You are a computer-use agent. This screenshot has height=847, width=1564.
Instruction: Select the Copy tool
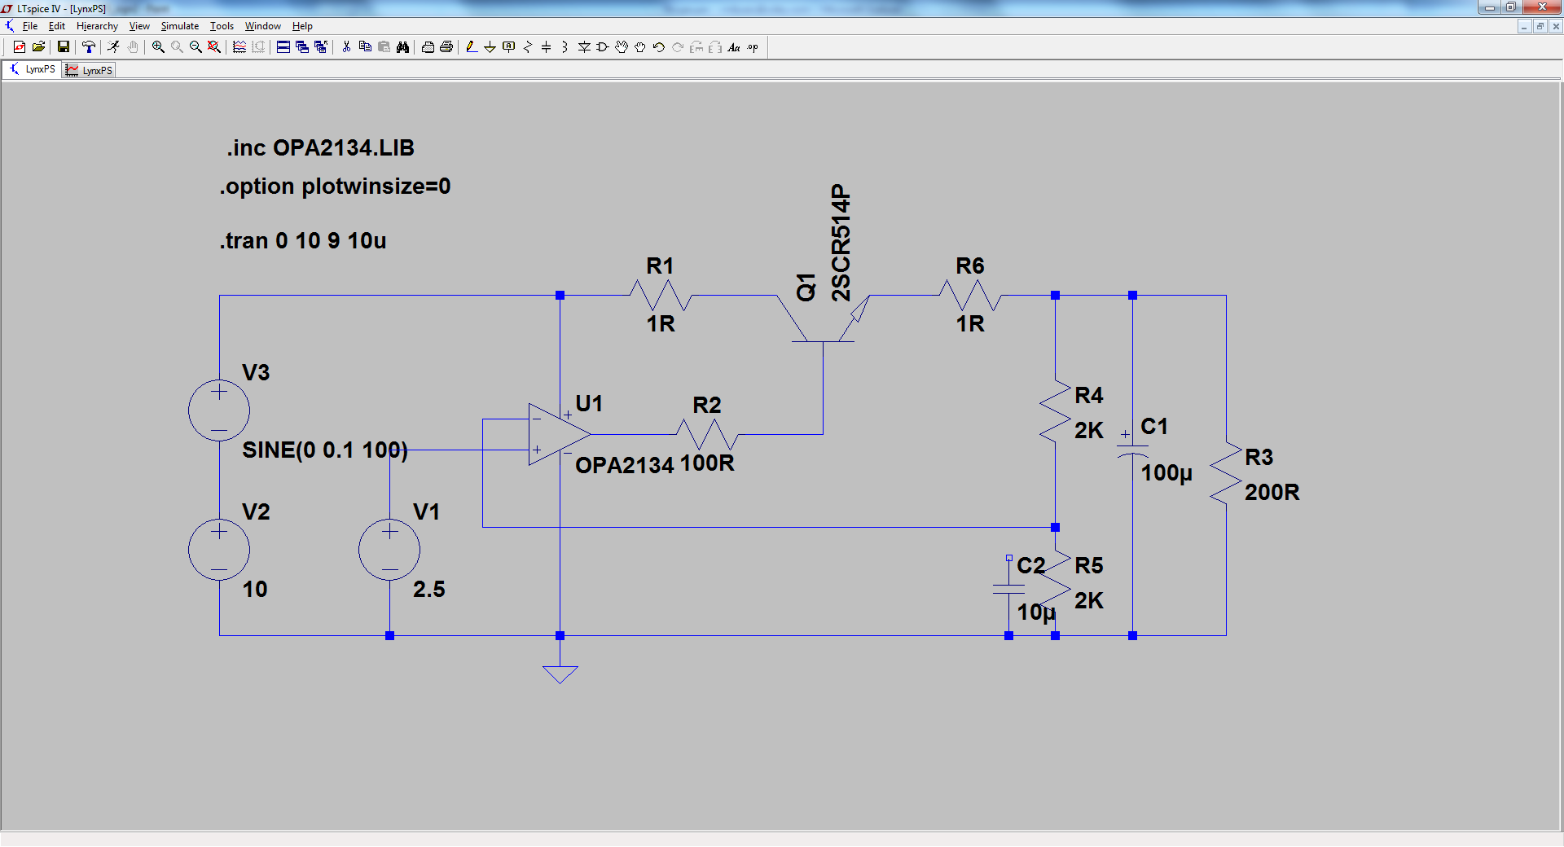pyautogui.click(x=365, y=47)
